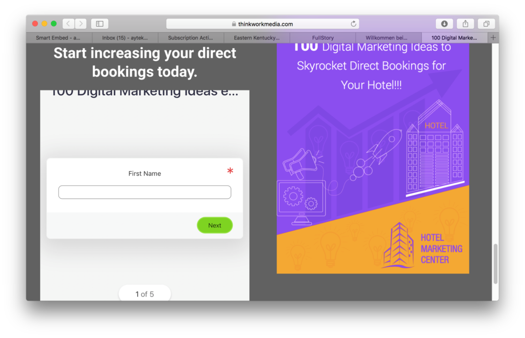Click the page vertical scrollbar thumb
Viewport: 525px width, 338px height.
coord(495,264)
